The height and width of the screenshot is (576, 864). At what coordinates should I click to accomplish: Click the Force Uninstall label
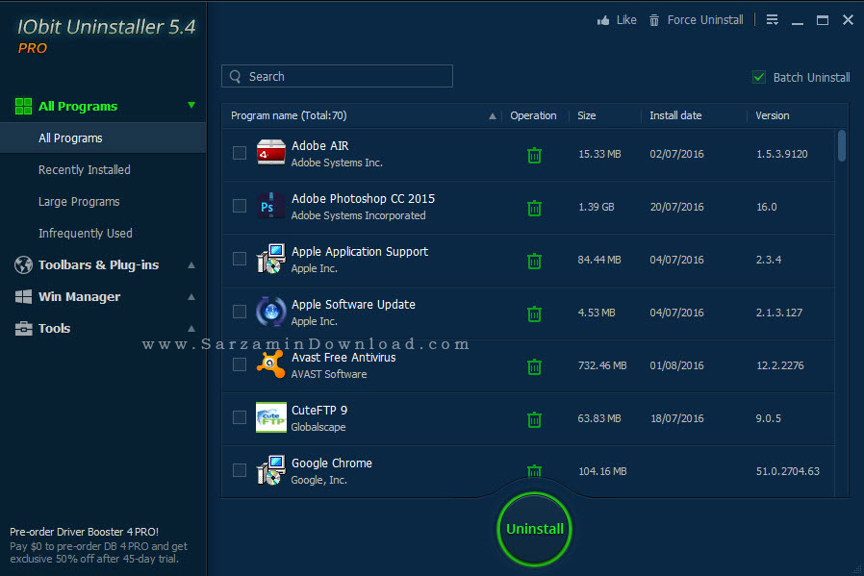(704, 20)
